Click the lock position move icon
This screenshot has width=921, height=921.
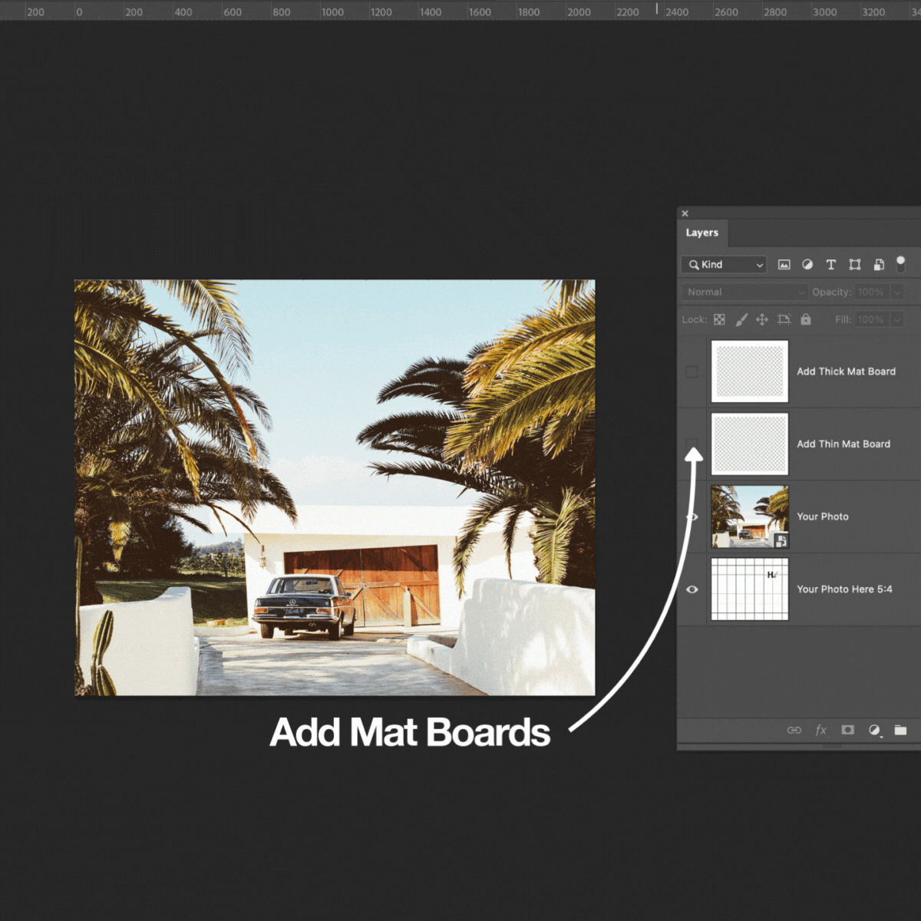tap(762, 320)
